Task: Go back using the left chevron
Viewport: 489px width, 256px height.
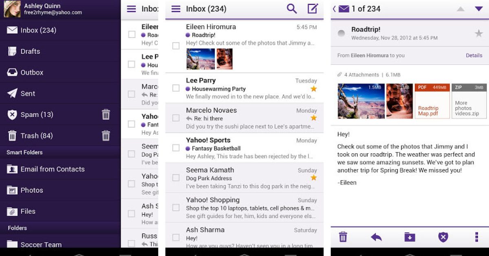Action: tap(334, 9)
